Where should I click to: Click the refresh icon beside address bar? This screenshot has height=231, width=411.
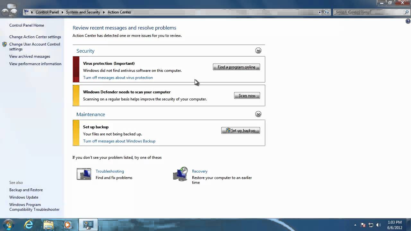(x=327, y=12)
